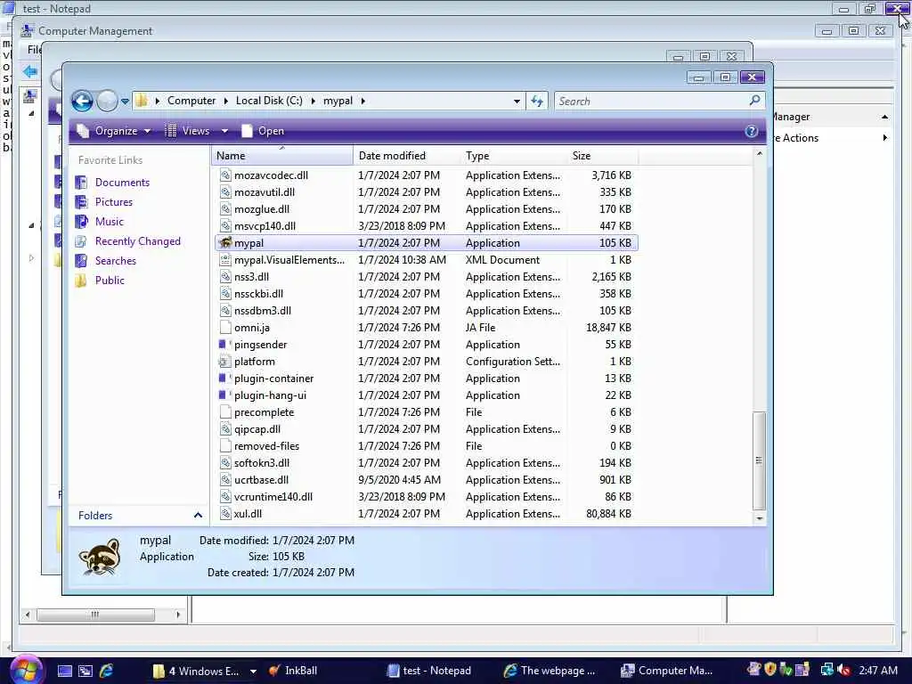Open the recent pages dropdown arrow
Screen dimensions: 912x684
tap(125, 102)
